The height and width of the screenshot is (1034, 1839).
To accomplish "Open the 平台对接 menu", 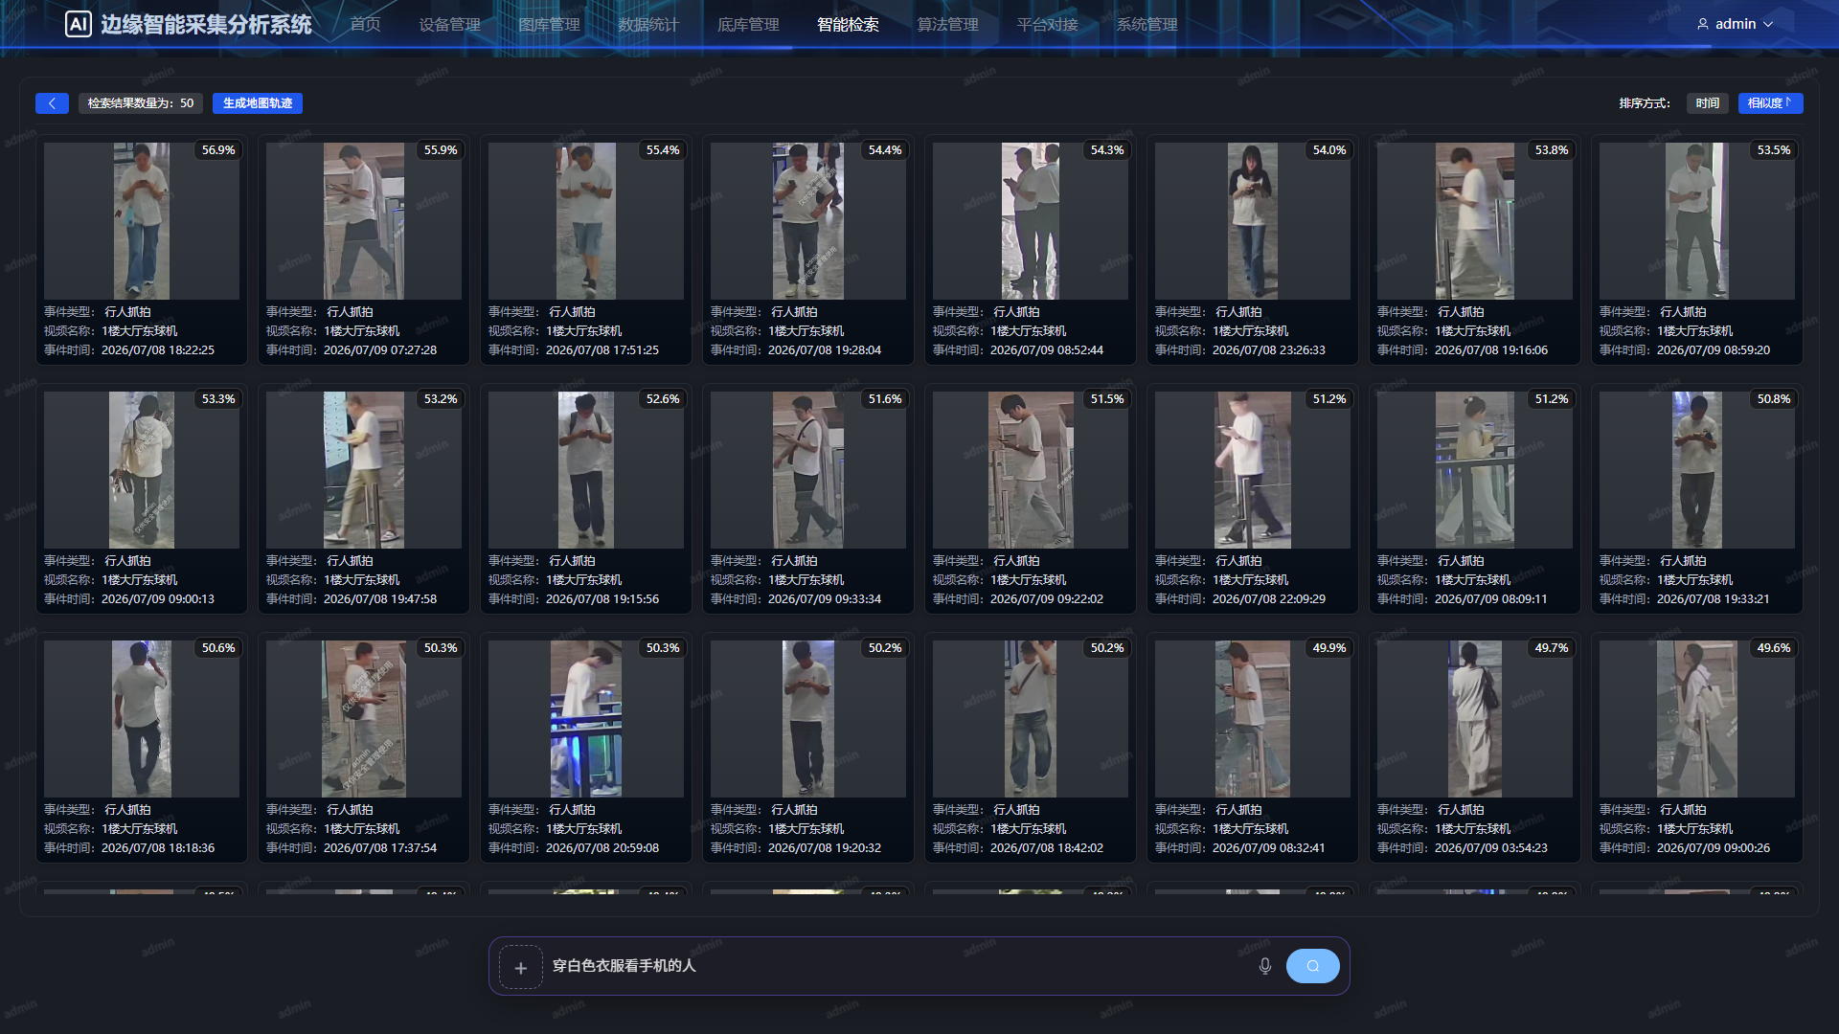I will (1047, 24).
